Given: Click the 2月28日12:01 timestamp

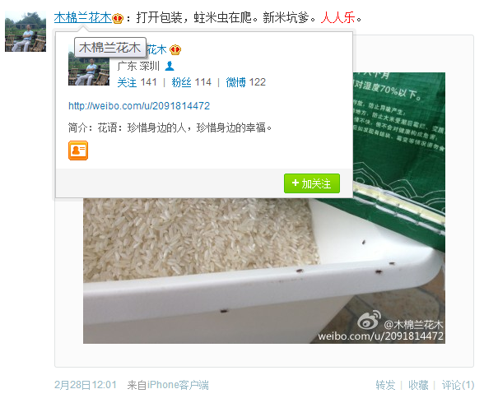Looking at the screenshot, I should point(86,385).
